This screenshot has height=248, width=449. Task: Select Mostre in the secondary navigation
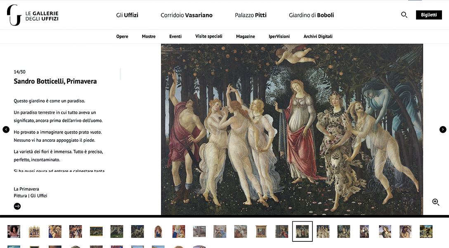coord(149,36)
